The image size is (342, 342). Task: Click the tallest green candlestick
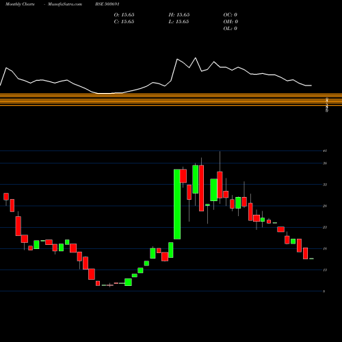point(177,205)
